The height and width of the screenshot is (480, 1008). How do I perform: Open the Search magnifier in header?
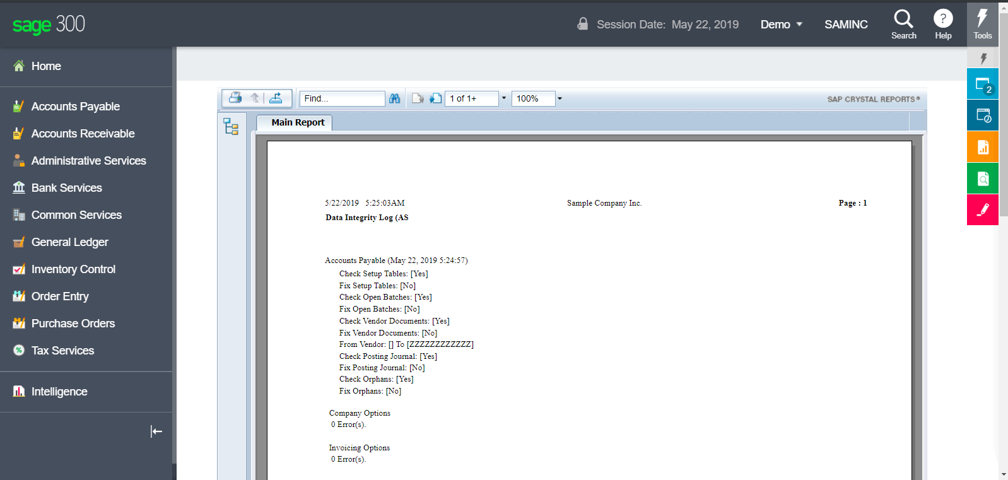click(x=903, y=24)
